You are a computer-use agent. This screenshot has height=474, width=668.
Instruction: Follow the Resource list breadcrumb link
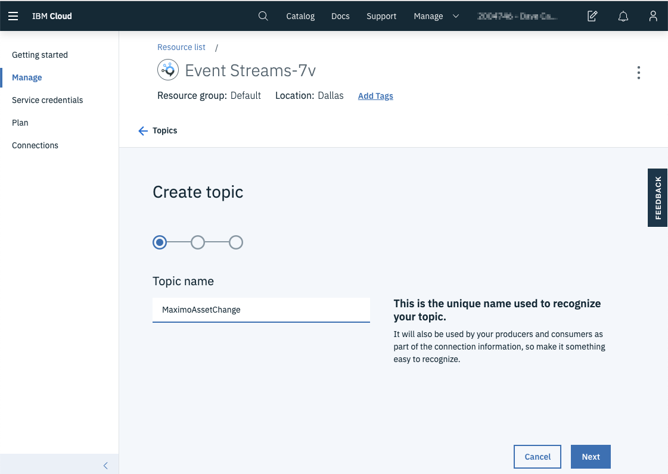click(181, 47)
